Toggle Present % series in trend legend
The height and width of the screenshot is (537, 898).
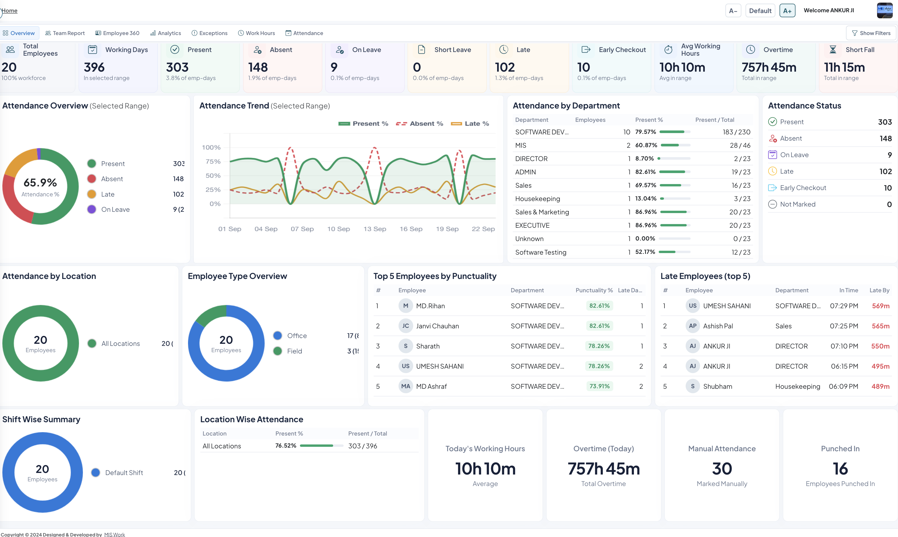[363, 123]
